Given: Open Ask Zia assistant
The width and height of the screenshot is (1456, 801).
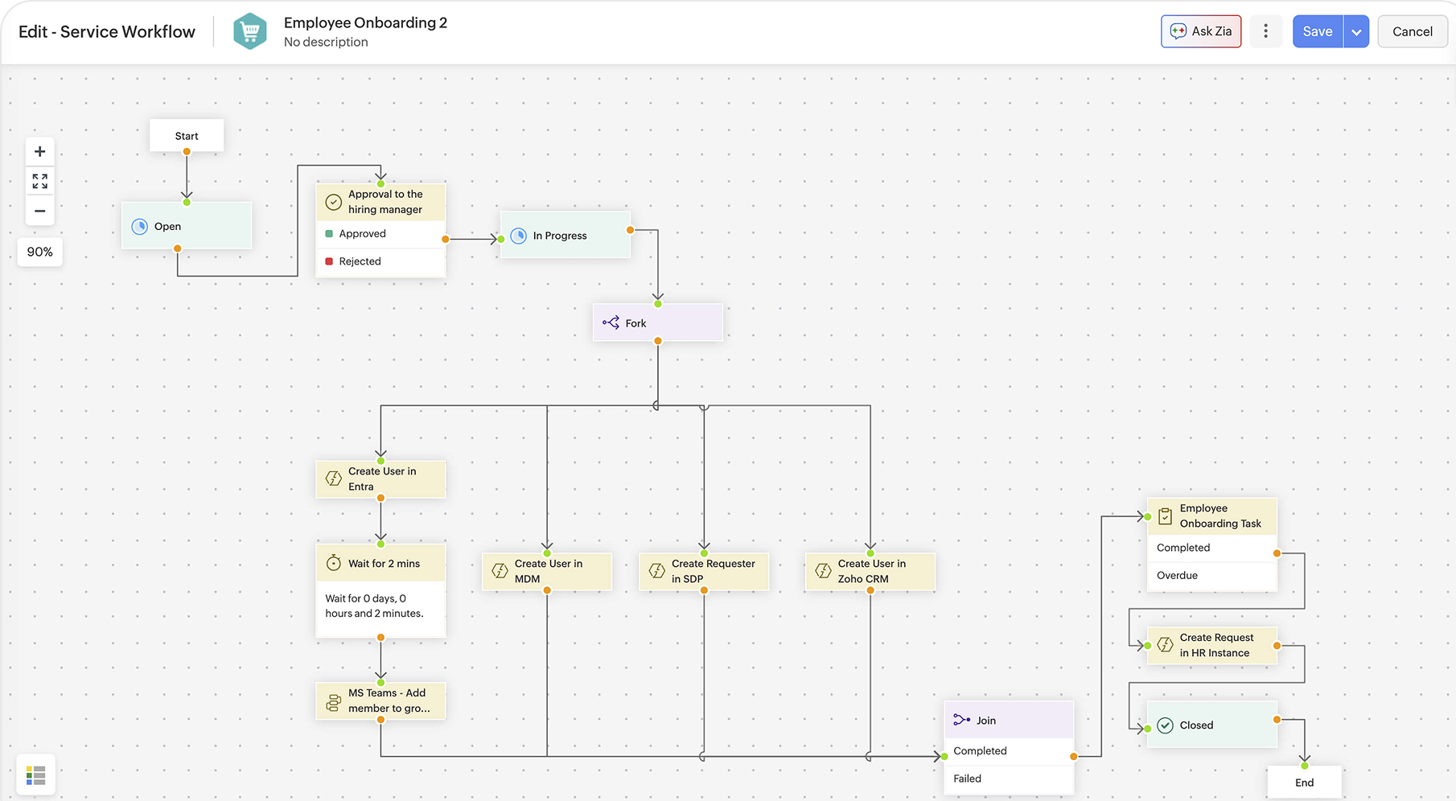Looking at the screenshot, I should point(1201,31).
